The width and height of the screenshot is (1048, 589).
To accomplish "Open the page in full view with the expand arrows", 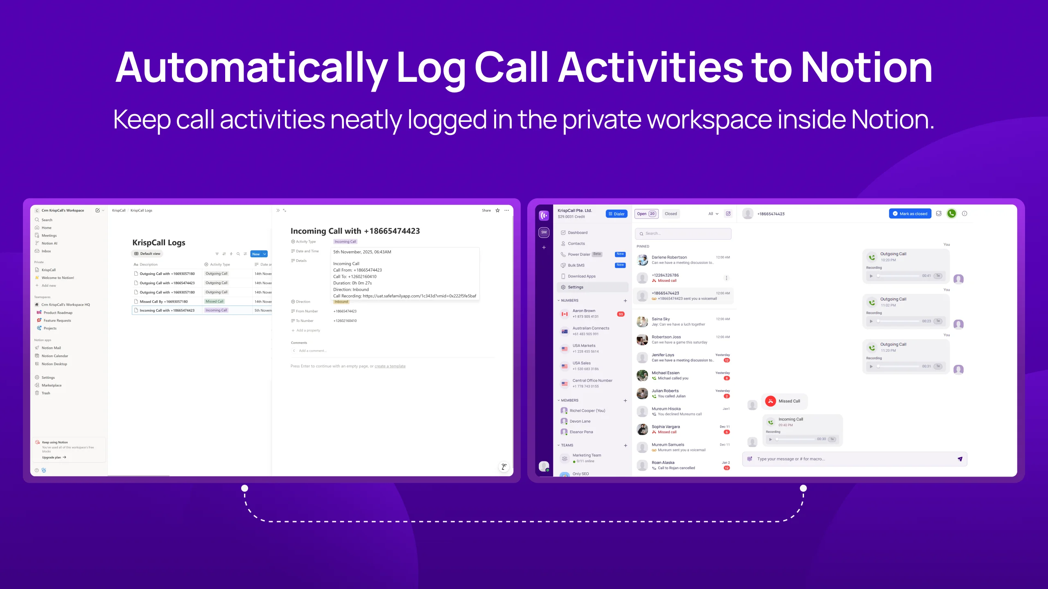I will (x=285, y=210).
